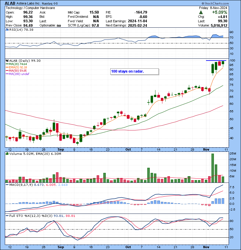Click the stochastic %D value 88.81
The width and height of the screenshot is (241, 250).
pyautogui.click(x=70, y=216)
